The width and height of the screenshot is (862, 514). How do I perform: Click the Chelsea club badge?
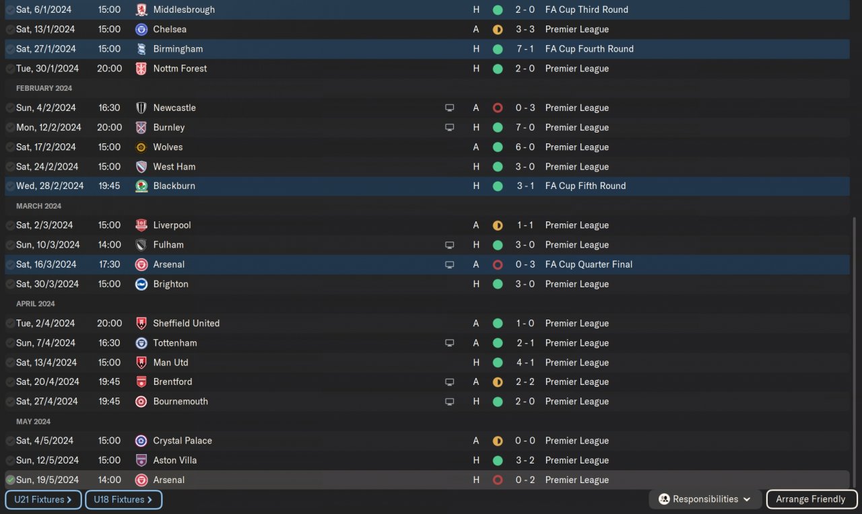tap(141, 30)
